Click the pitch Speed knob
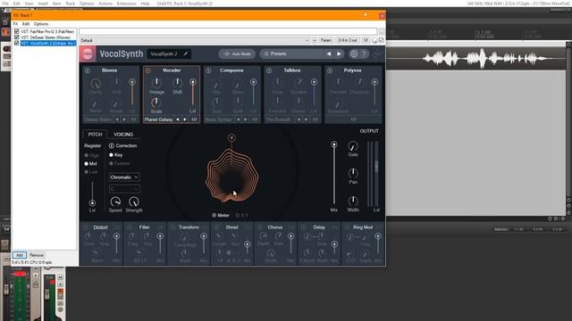 tap(115, 202)
